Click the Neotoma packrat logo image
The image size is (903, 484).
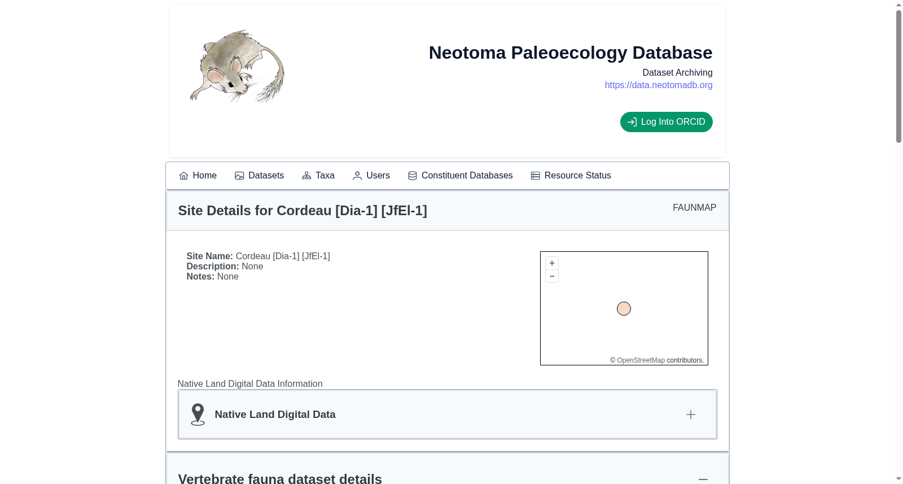pyautogui.click(x=237, y=66)
